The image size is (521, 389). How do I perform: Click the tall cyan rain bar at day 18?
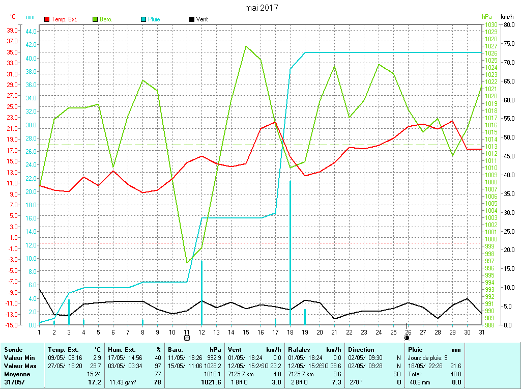coord(290,255)
